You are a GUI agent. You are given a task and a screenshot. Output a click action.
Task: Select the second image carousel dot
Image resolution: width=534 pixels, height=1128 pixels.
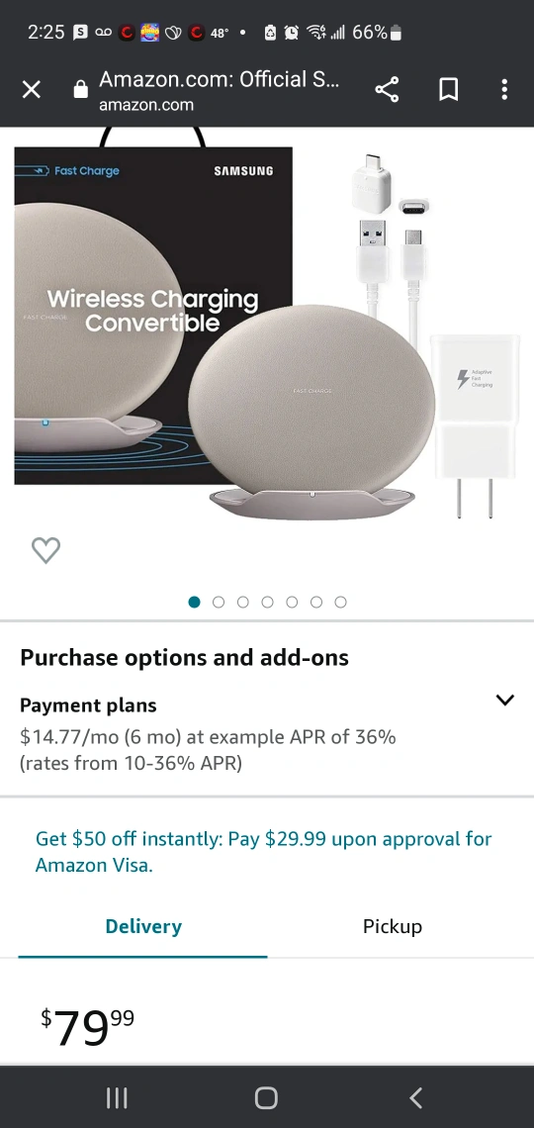[219, 603]
